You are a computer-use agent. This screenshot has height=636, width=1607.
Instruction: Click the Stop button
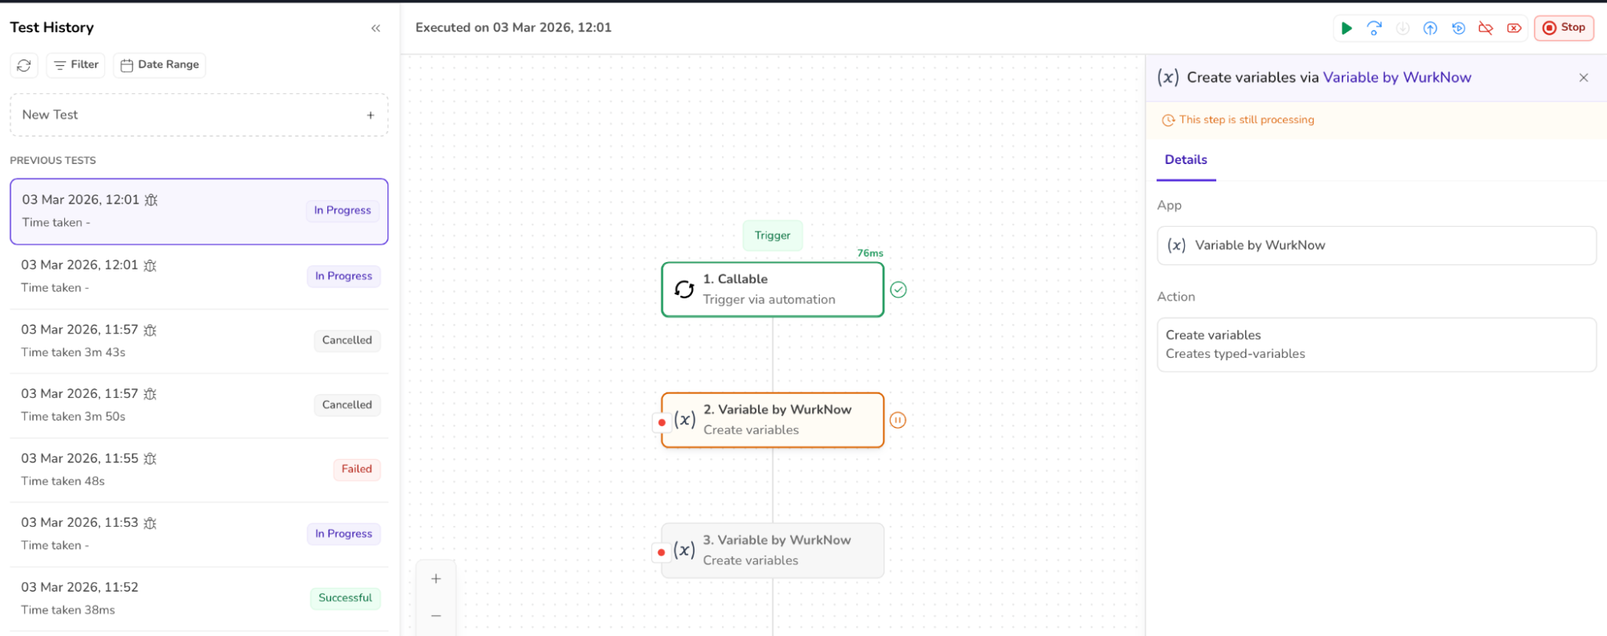(1564, 28)
